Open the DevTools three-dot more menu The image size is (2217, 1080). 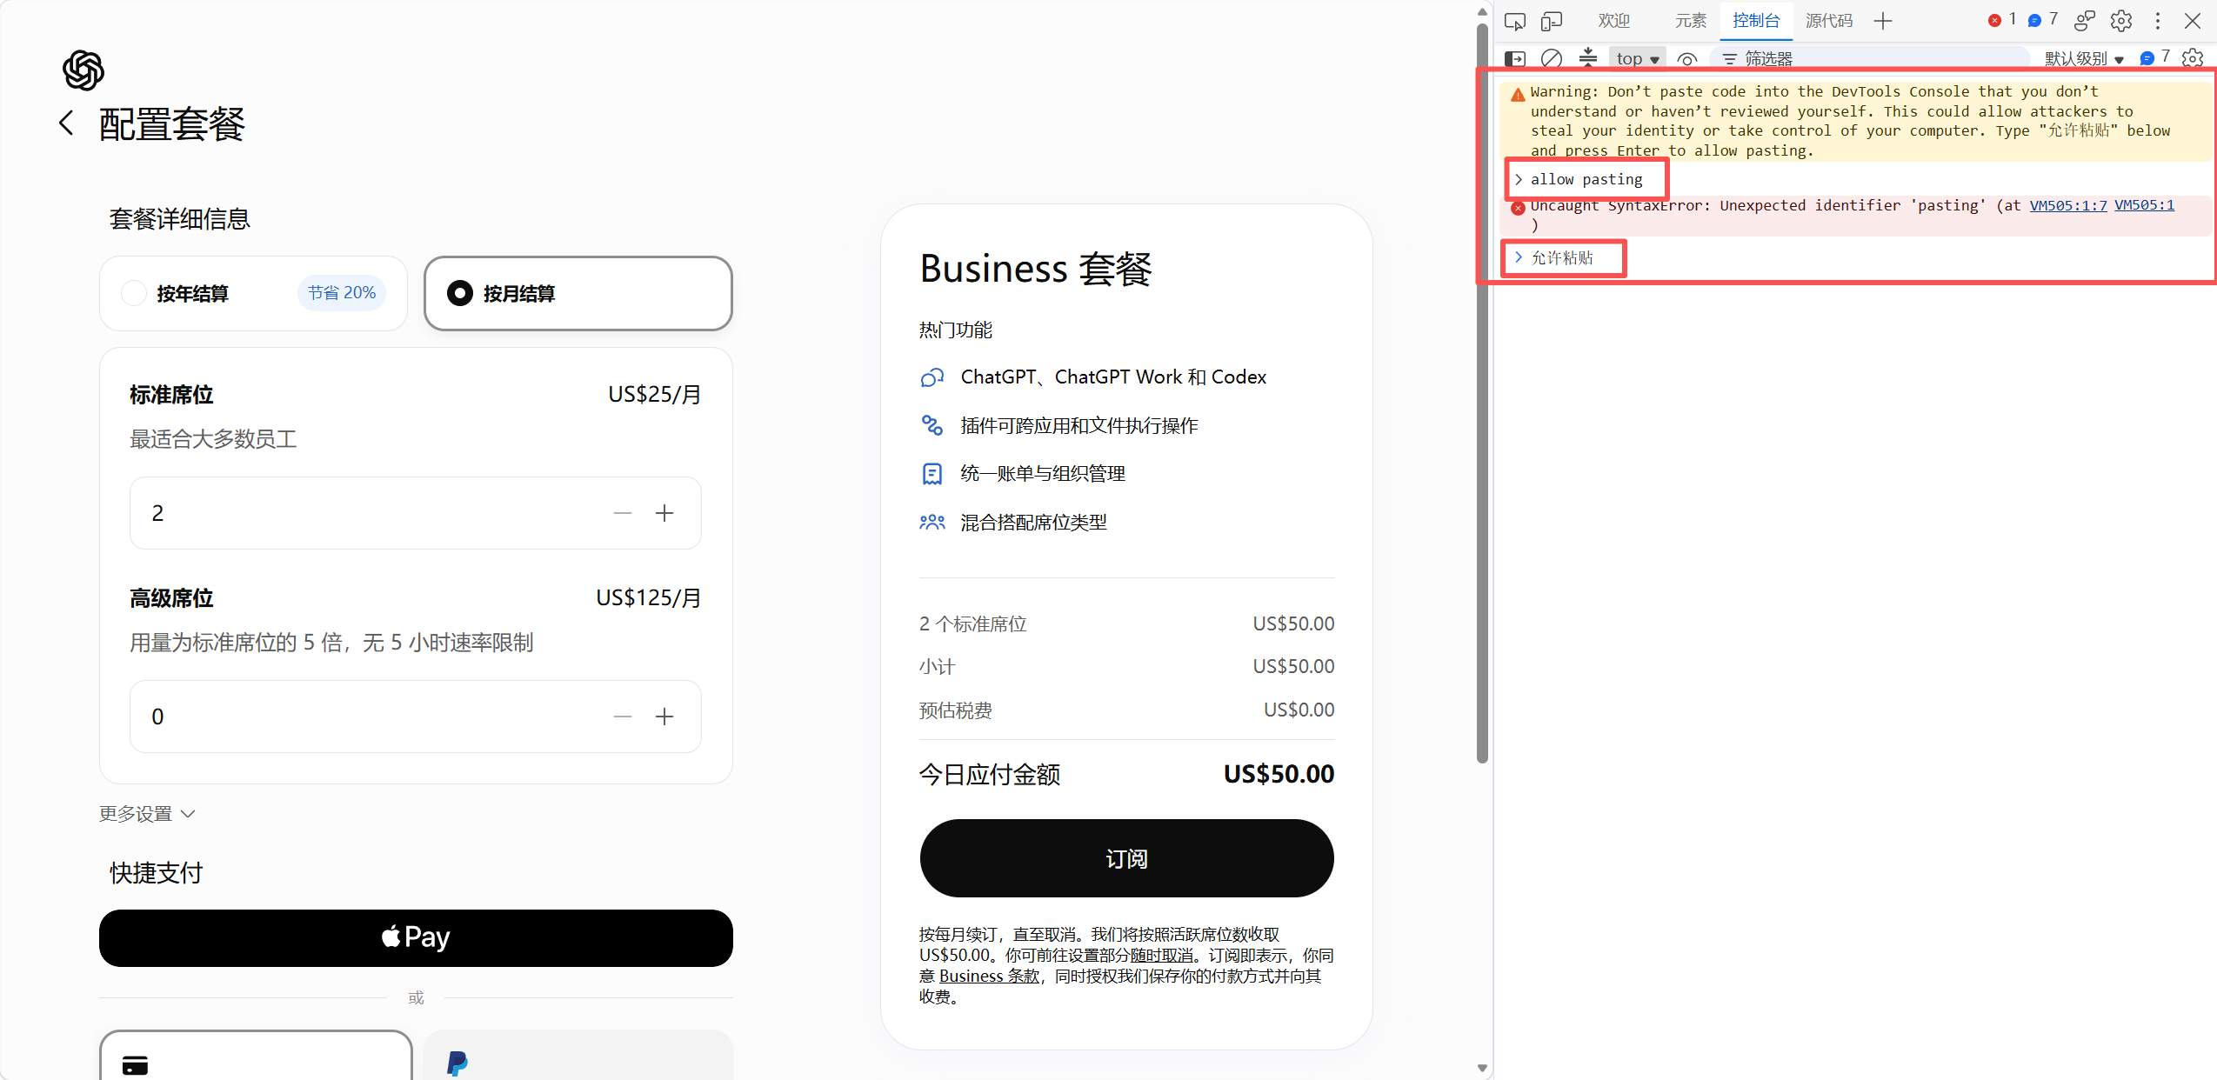click(x=2158, y=21)
